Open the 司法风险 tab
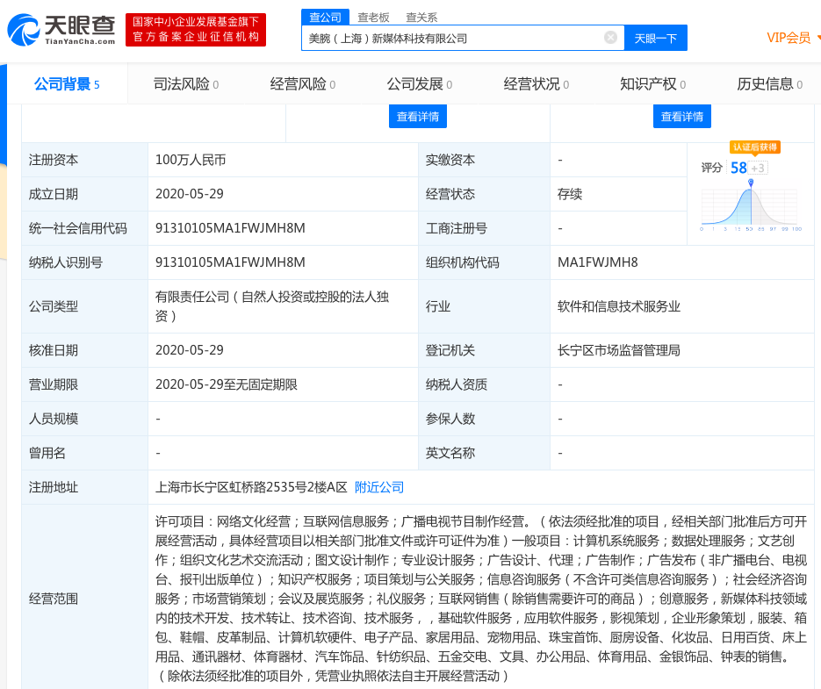 186,83
